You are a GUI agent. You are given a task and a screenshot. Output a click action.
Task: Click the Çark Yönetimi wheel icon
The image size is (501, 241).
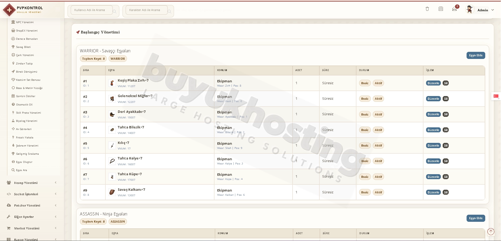13,55
